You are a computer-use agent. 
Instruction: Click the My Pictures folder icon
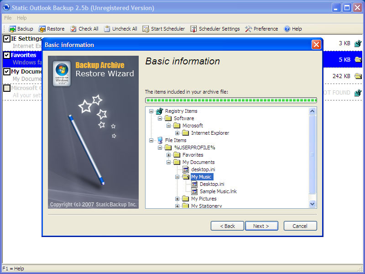click(x=186, y=199)
